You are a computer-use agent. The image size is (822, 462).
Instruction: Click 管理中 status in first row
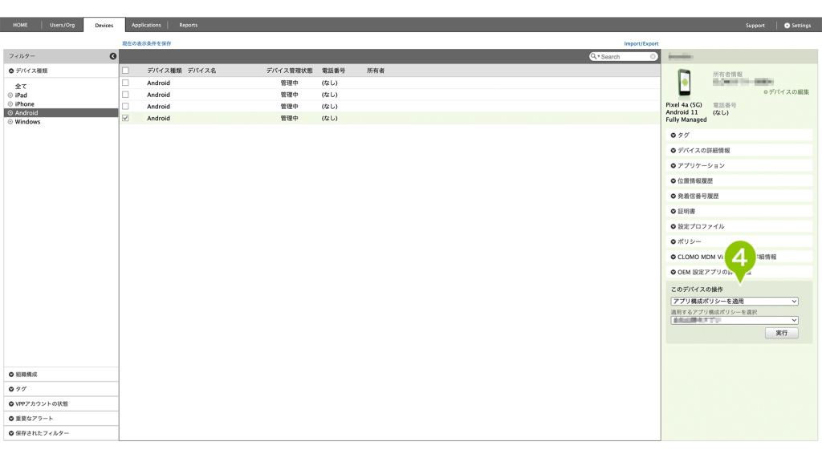pyautogui.click(x=289, y=83)
